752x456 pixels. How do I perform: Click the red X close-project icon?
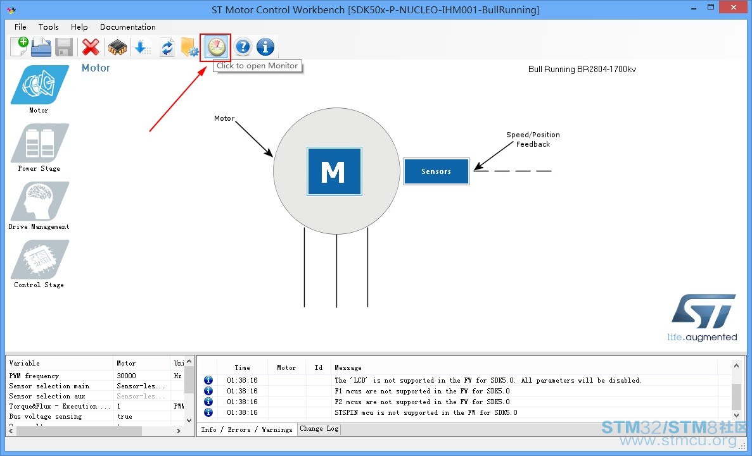pyautogui.click(x=91, y=47)
